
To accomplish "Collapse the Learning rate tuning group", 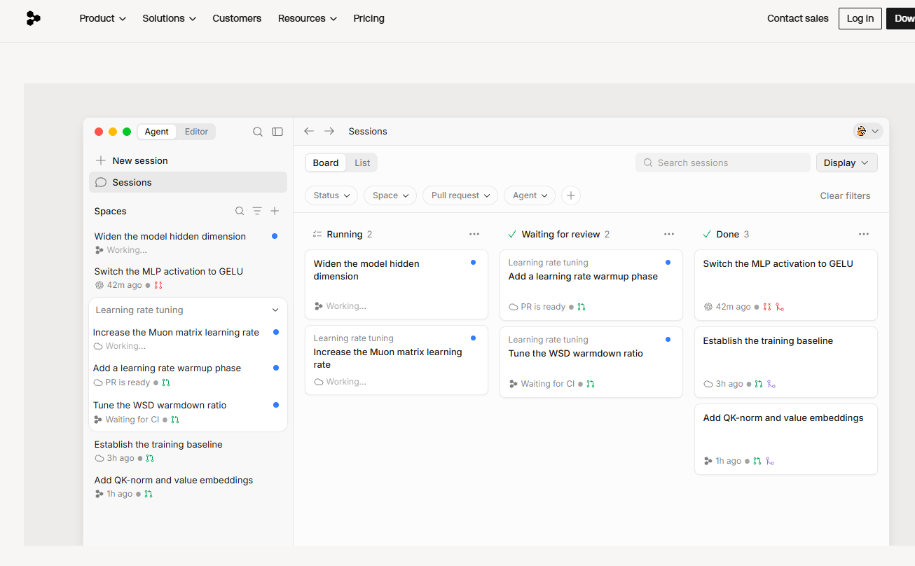I will click(x=275, y=310).
